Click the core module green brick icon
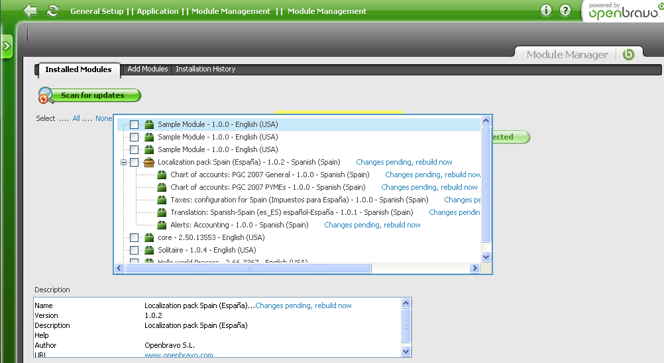This screenshot has width=664, height=363. pyautogui.click(x=149, y=237)
